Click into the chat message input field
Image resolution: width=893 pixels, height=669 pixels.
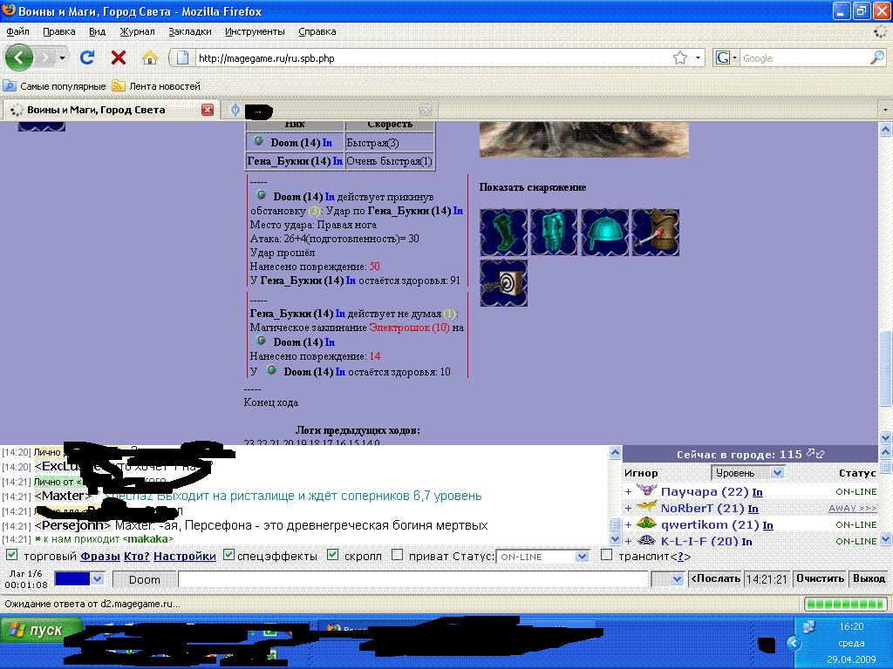coord(413,579)
